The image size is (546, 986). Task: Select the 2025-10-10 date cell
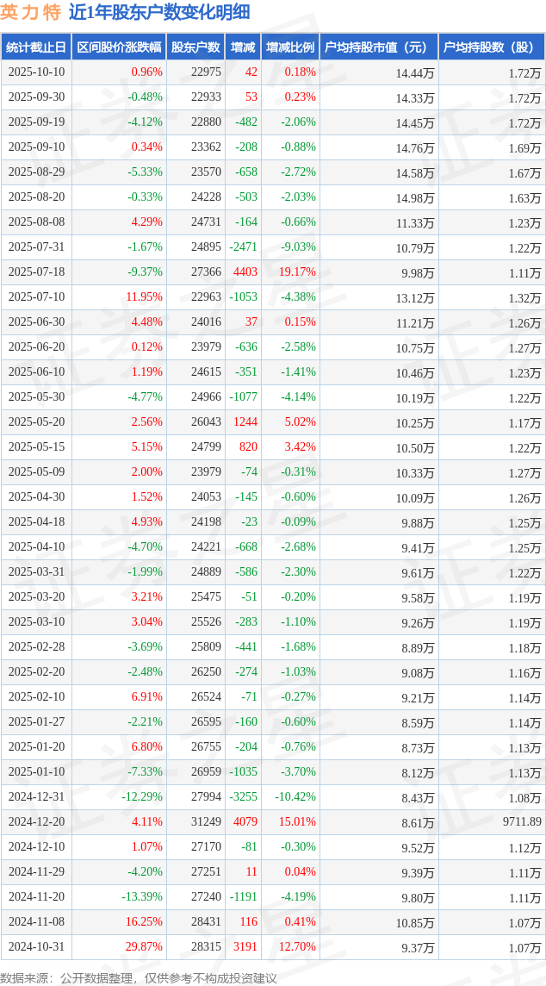click(36, 72)
